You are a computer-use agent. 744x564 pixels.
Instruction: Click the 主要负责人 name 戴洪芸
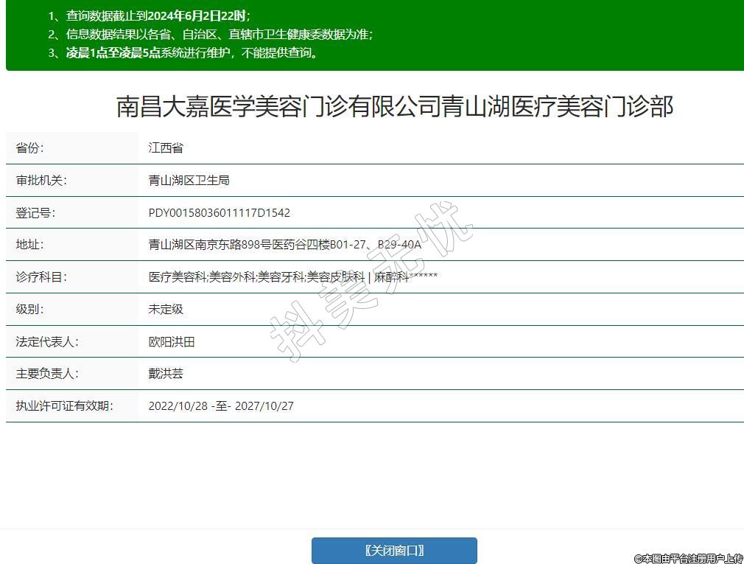coord(166,373)
